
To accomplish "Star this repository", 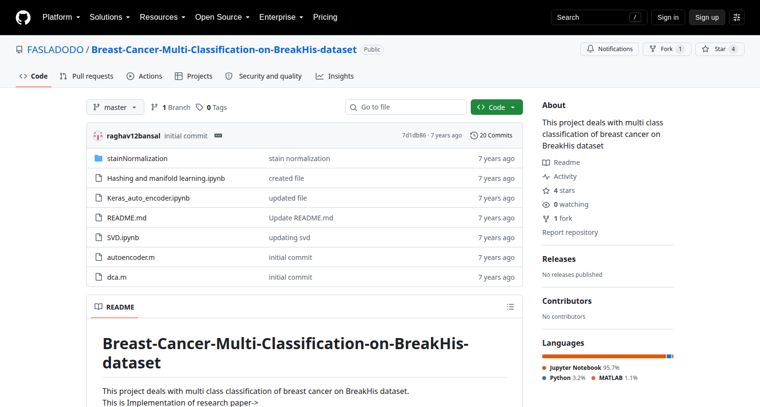I will pyautogui.click(x=719, y=49).
